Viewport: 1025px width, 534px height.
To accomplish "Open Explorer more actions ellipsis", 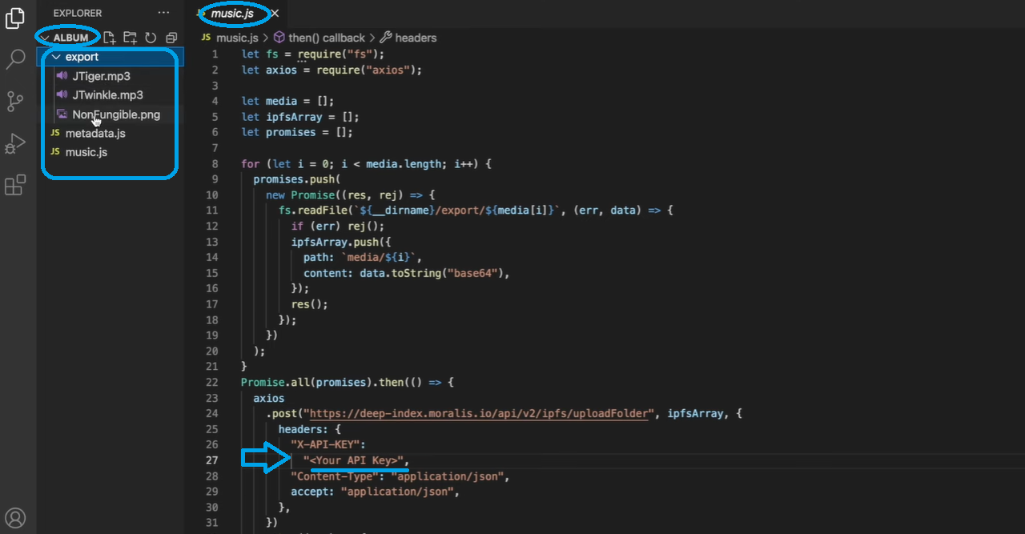I will [x=163, y=13].
